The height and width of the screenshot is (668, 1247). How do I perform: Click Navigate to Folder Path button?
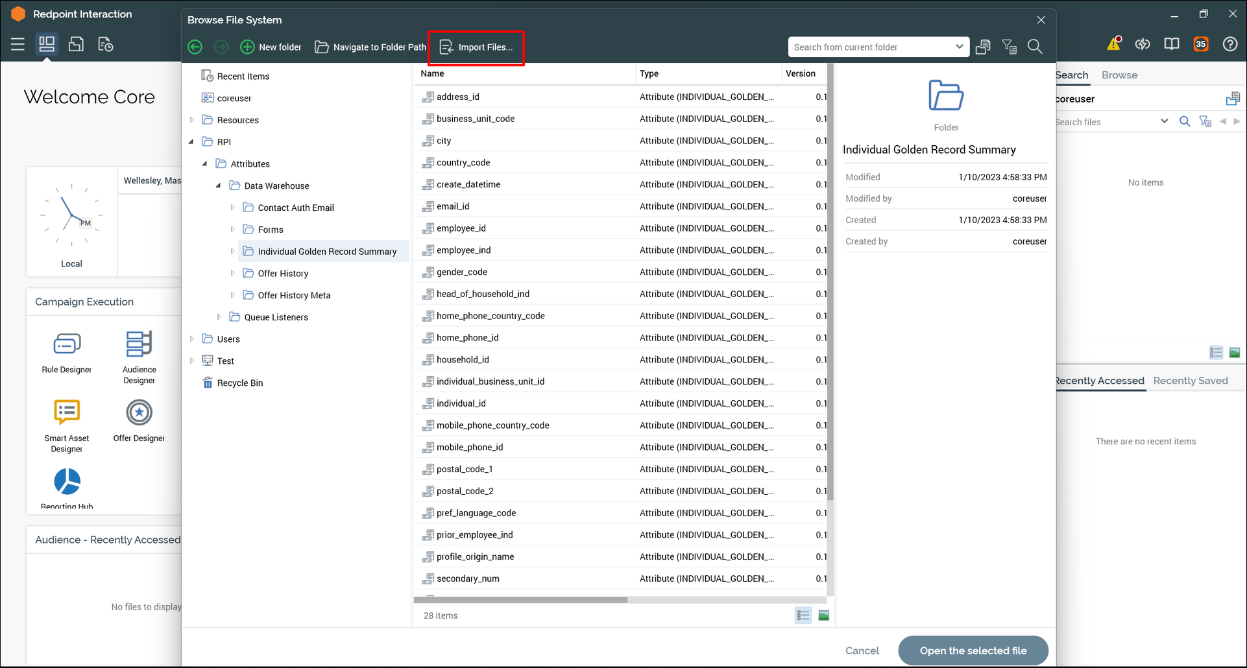[370, 47]
